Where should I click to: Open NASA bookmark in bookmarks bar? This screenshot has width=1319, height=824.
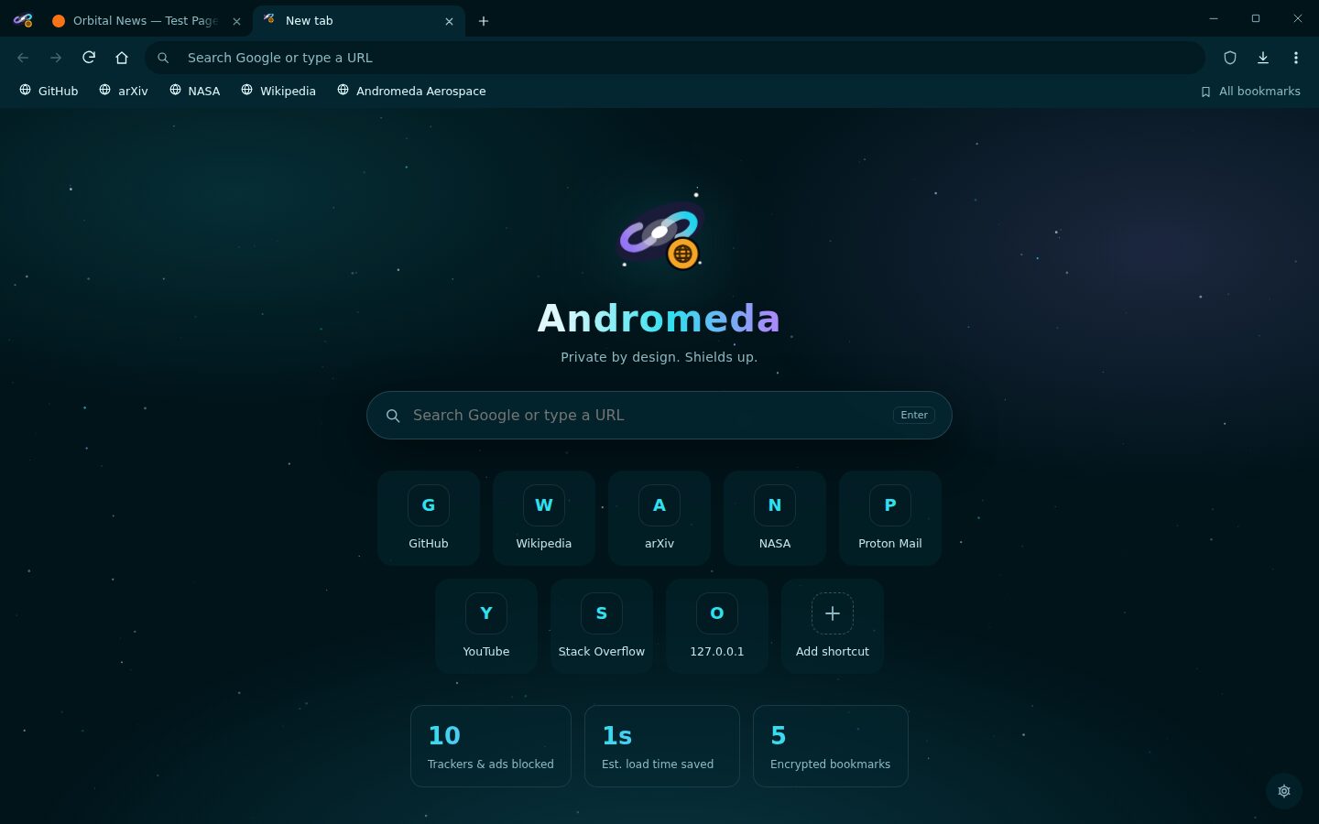[x=195, y=91]
